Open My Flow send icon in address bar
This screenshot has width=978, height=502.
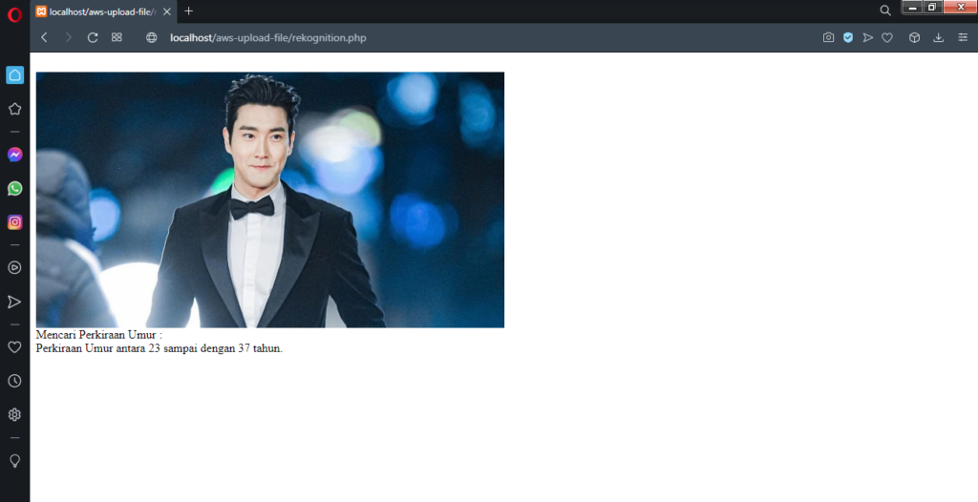[x=867, y=37]
